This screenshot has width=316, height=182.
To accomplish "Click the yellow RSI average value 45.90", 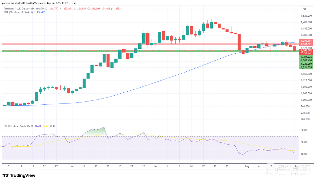I will pyautogui.click(x=45, y=126).
